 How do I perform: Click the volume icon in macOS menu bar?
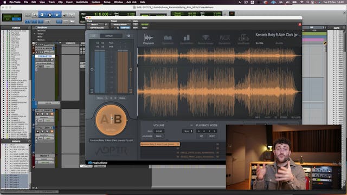(x=287, y=2)
